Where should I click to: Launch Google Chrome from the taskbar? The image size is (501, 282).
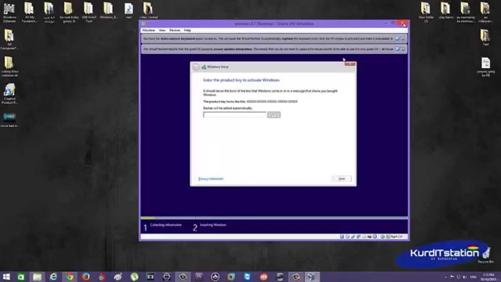tap(70, 277)
